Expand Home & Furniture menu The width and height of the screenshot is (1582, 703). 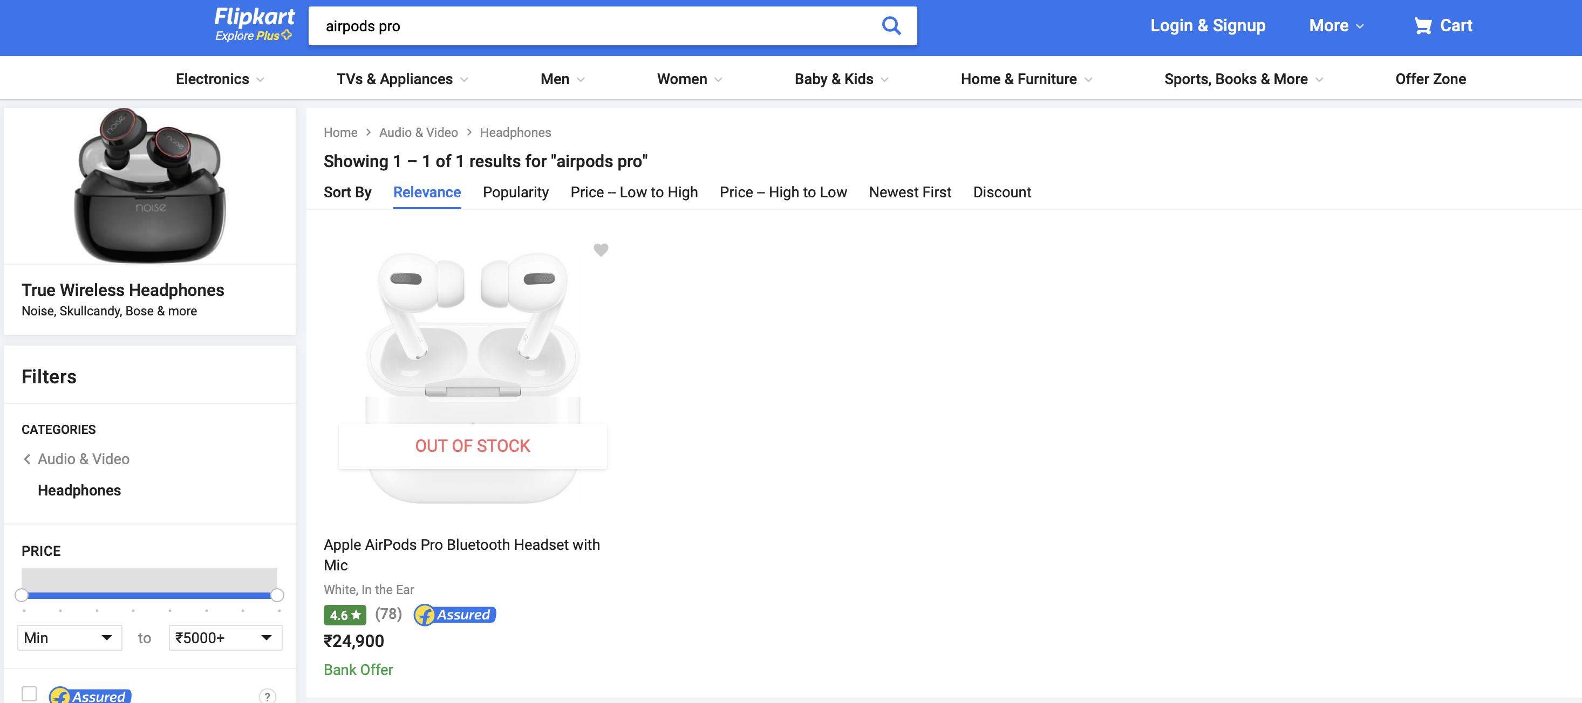tap(1026, 79)
